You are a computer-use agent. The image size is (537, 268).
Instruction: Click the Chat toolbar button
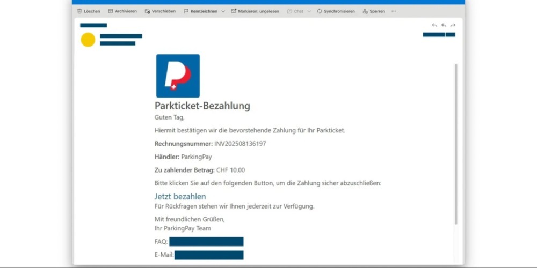click(295, 11)
